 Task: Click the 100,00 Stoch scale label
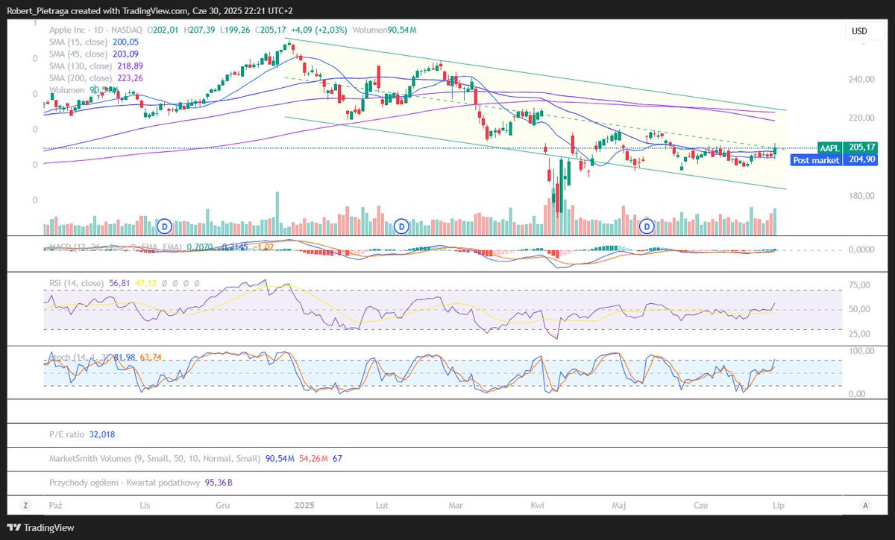tap(861, 349)
